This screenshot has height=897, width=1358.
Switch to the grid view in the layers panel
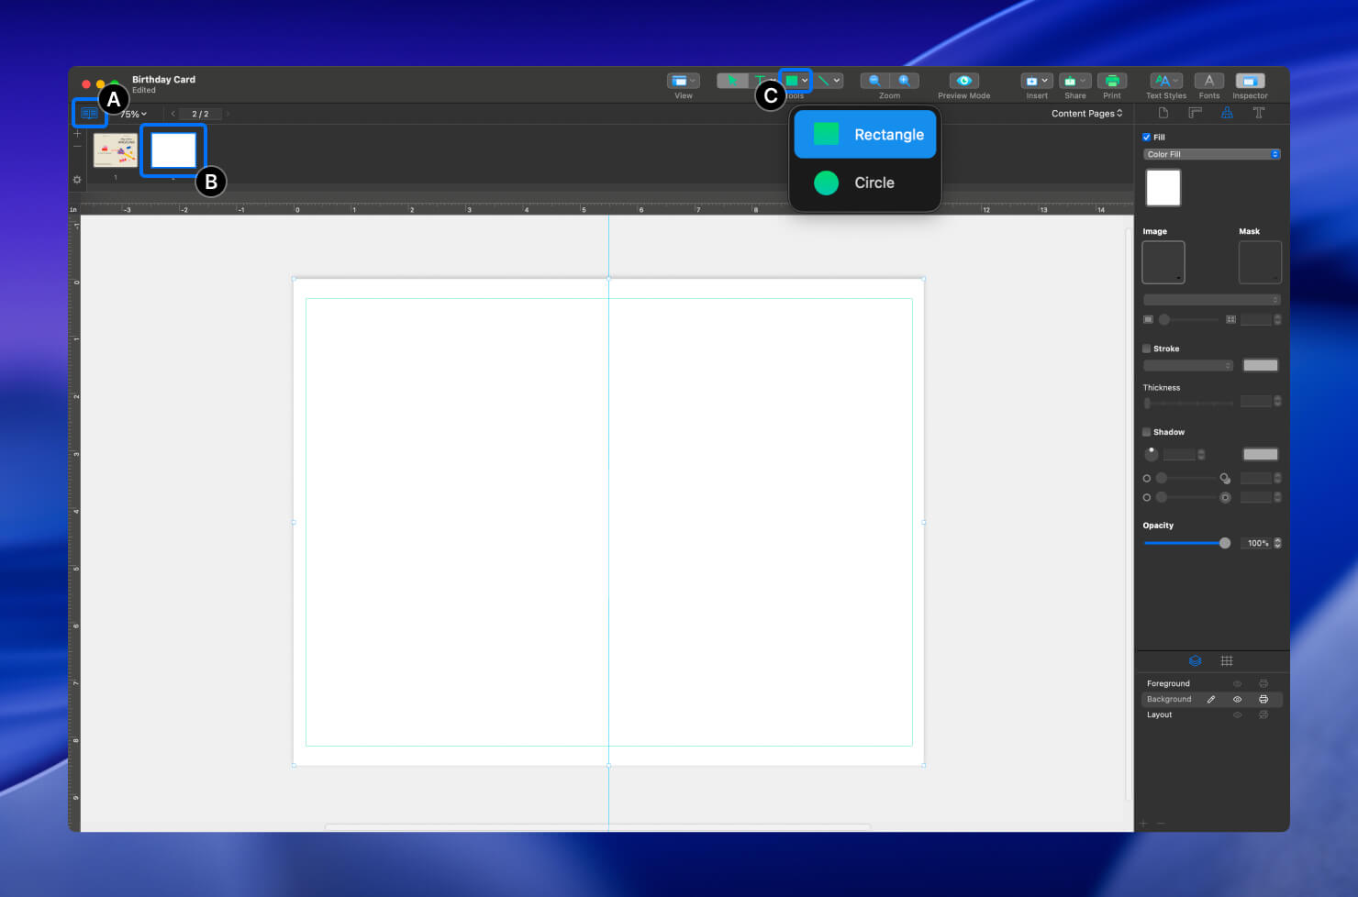[x=1227, y=660]
